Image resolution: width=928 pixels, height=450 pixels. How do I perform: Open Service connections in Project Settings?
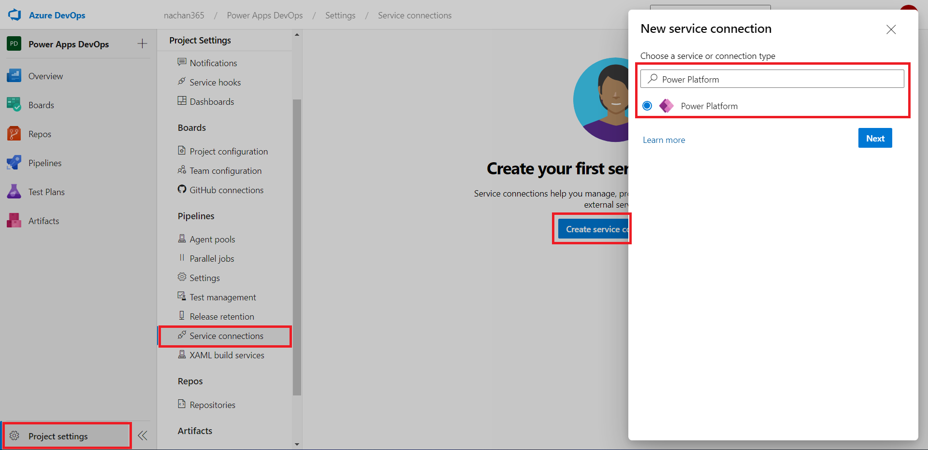coord(226,336)
